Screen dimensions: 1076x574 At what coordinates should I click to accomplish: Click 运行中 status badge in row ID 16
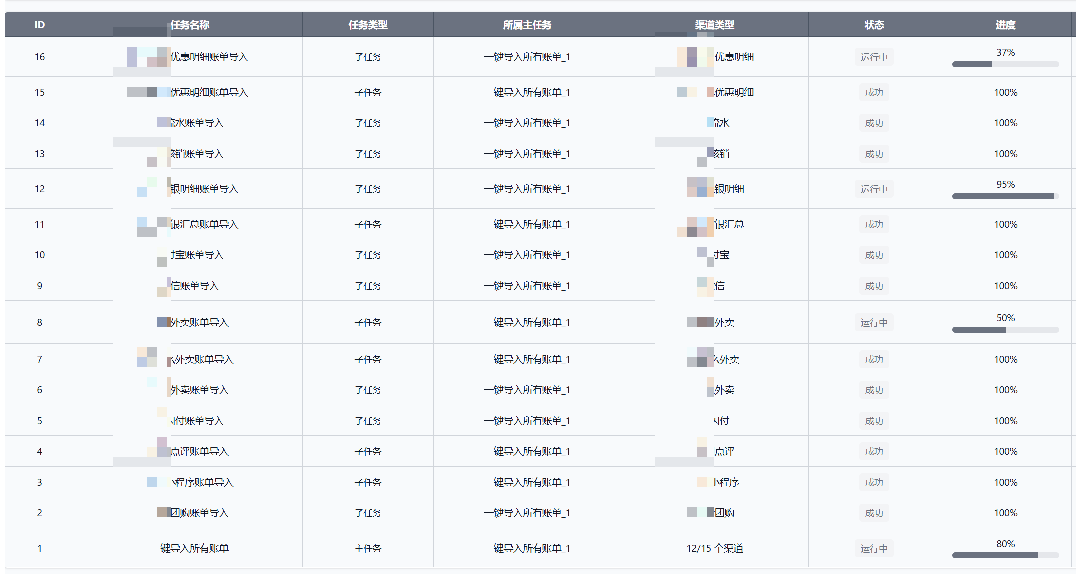[874, 57]
